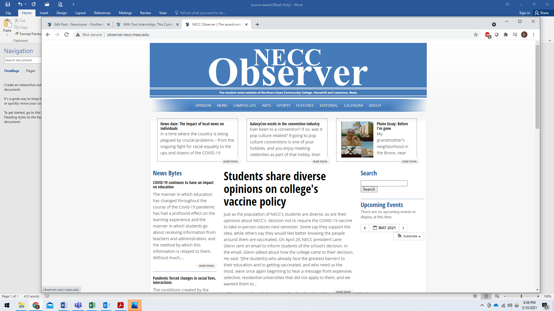Select the Format Painter tool

(28, 34)
